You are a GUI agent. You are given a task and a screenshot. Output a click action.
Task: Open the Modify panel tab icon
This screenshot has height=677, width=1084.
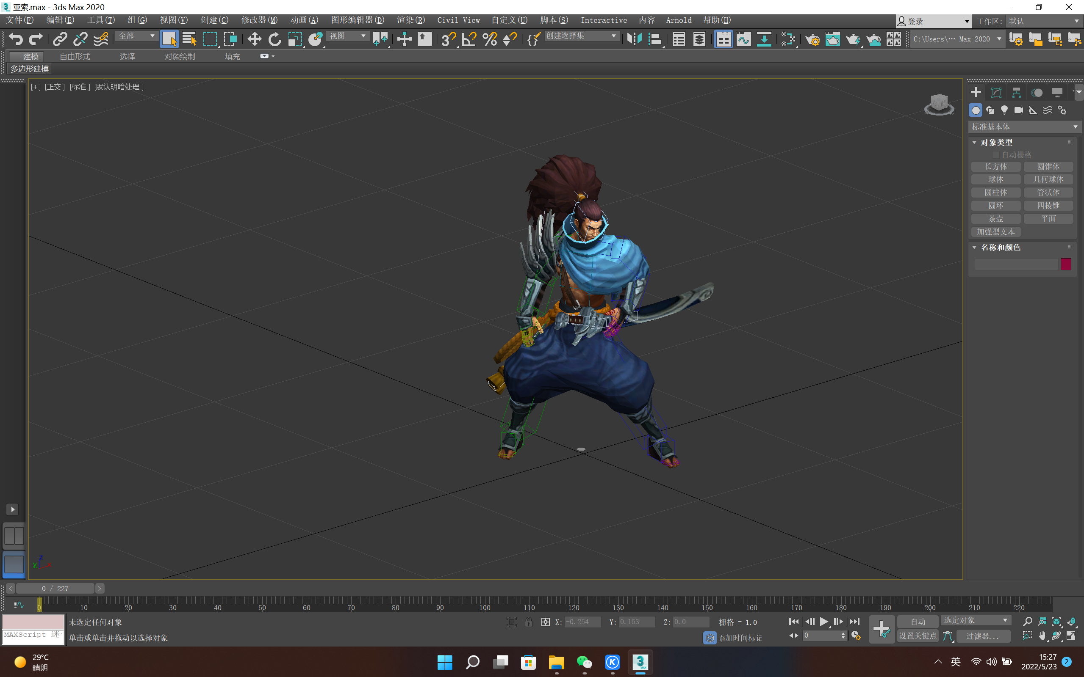coord(996,93)
